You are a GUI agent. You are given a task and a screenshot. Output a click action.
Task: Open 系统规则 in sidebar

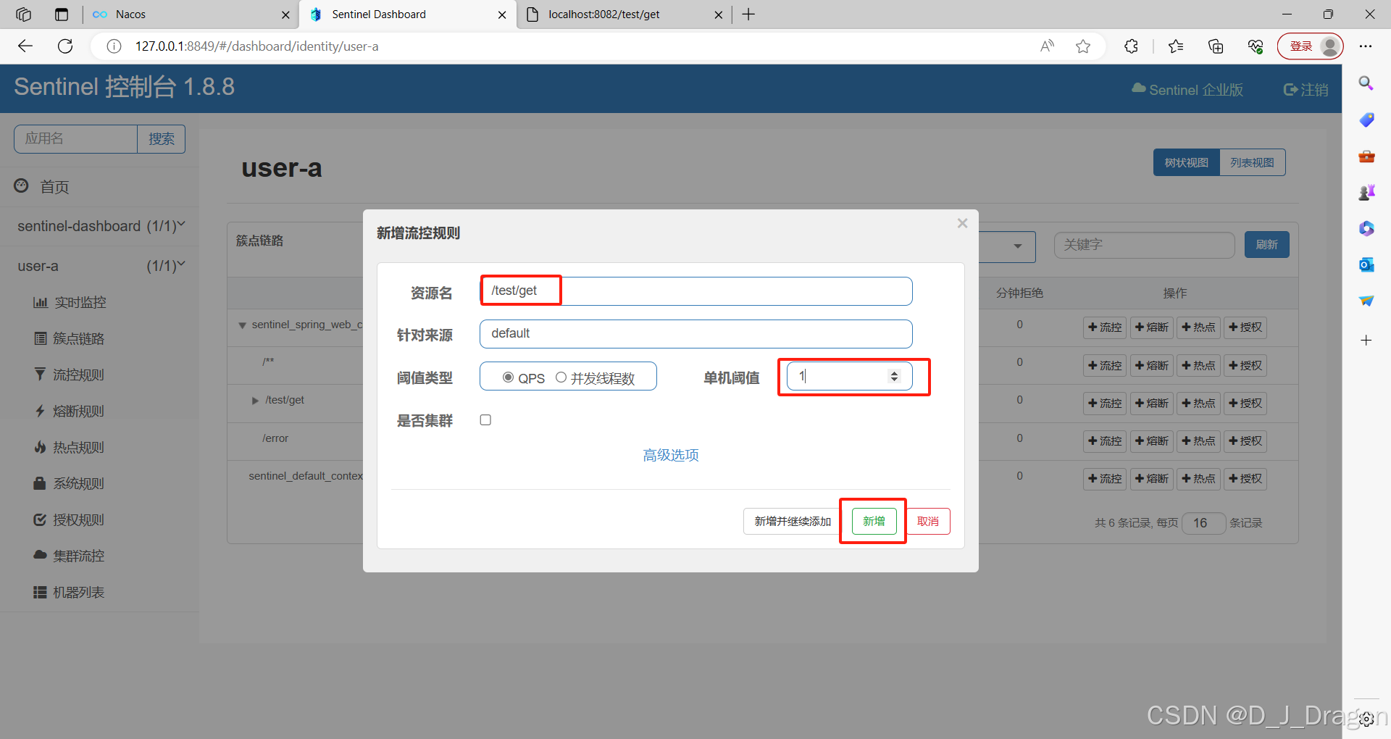[x=80, y=483]
